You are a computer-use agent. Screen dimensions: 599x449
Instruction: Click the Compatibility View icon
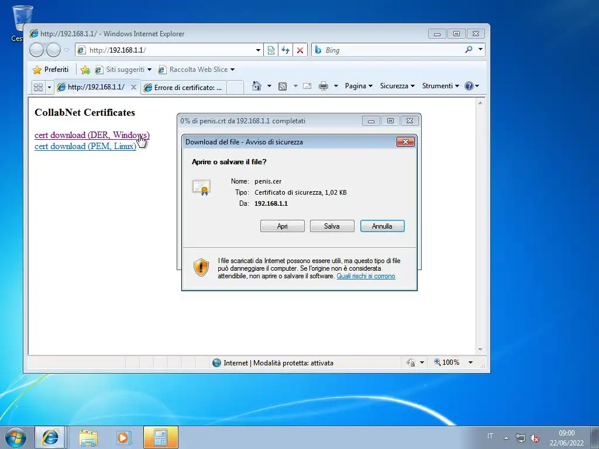pyautogui.click(x=271, y=50)
